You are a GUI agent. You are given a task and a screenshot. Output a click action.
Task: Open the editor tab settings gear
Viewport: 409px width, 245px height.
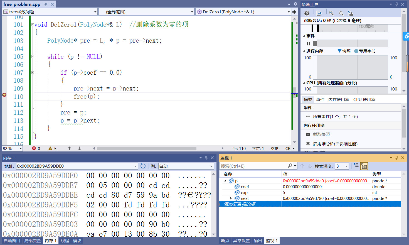(x=295, y=4)
